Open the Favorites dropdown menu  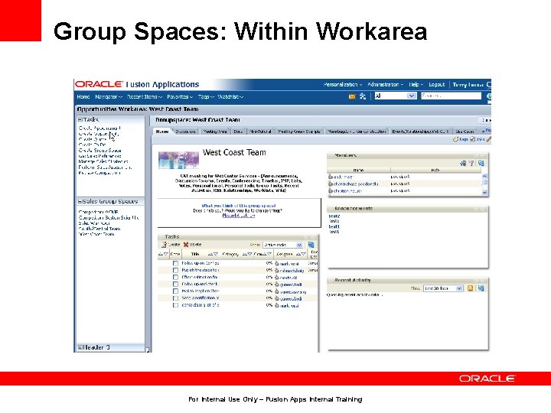point(180,97)
